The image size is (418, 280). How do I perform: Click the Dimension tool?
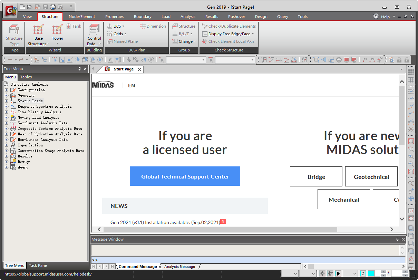(153, 26)
